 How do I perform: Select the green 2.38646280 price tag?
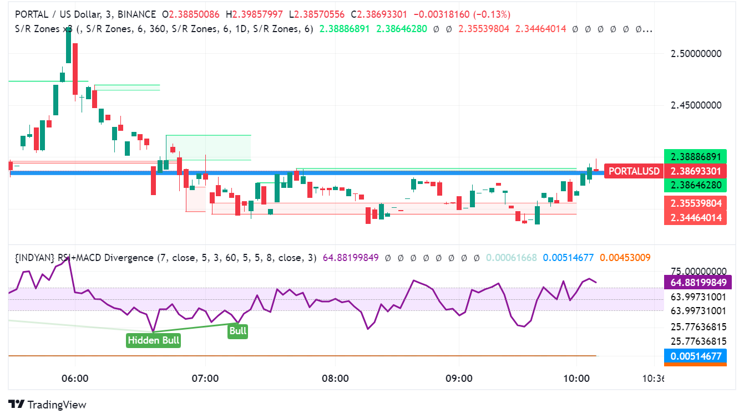point(695,185)
